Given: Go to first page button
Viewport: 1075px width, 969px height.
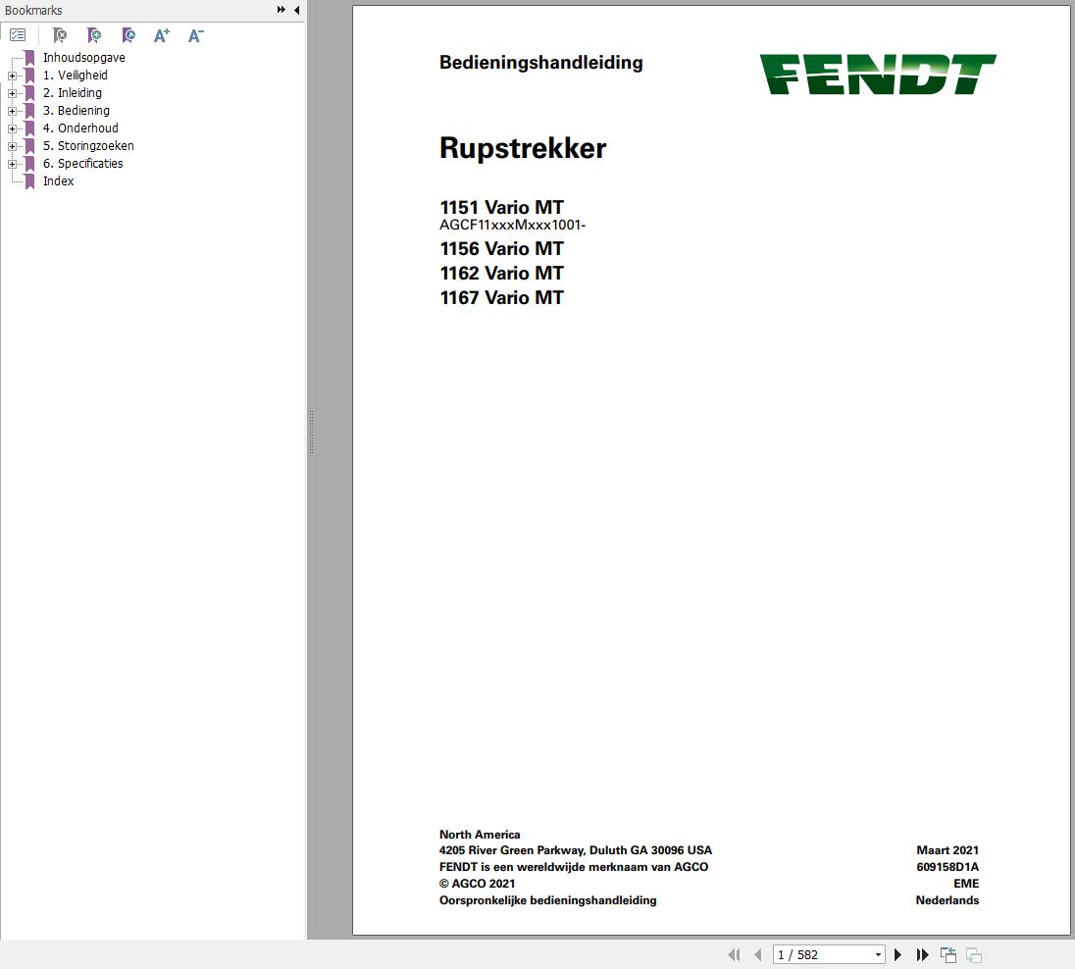Looking at the screenshot, I should point(735,954).
